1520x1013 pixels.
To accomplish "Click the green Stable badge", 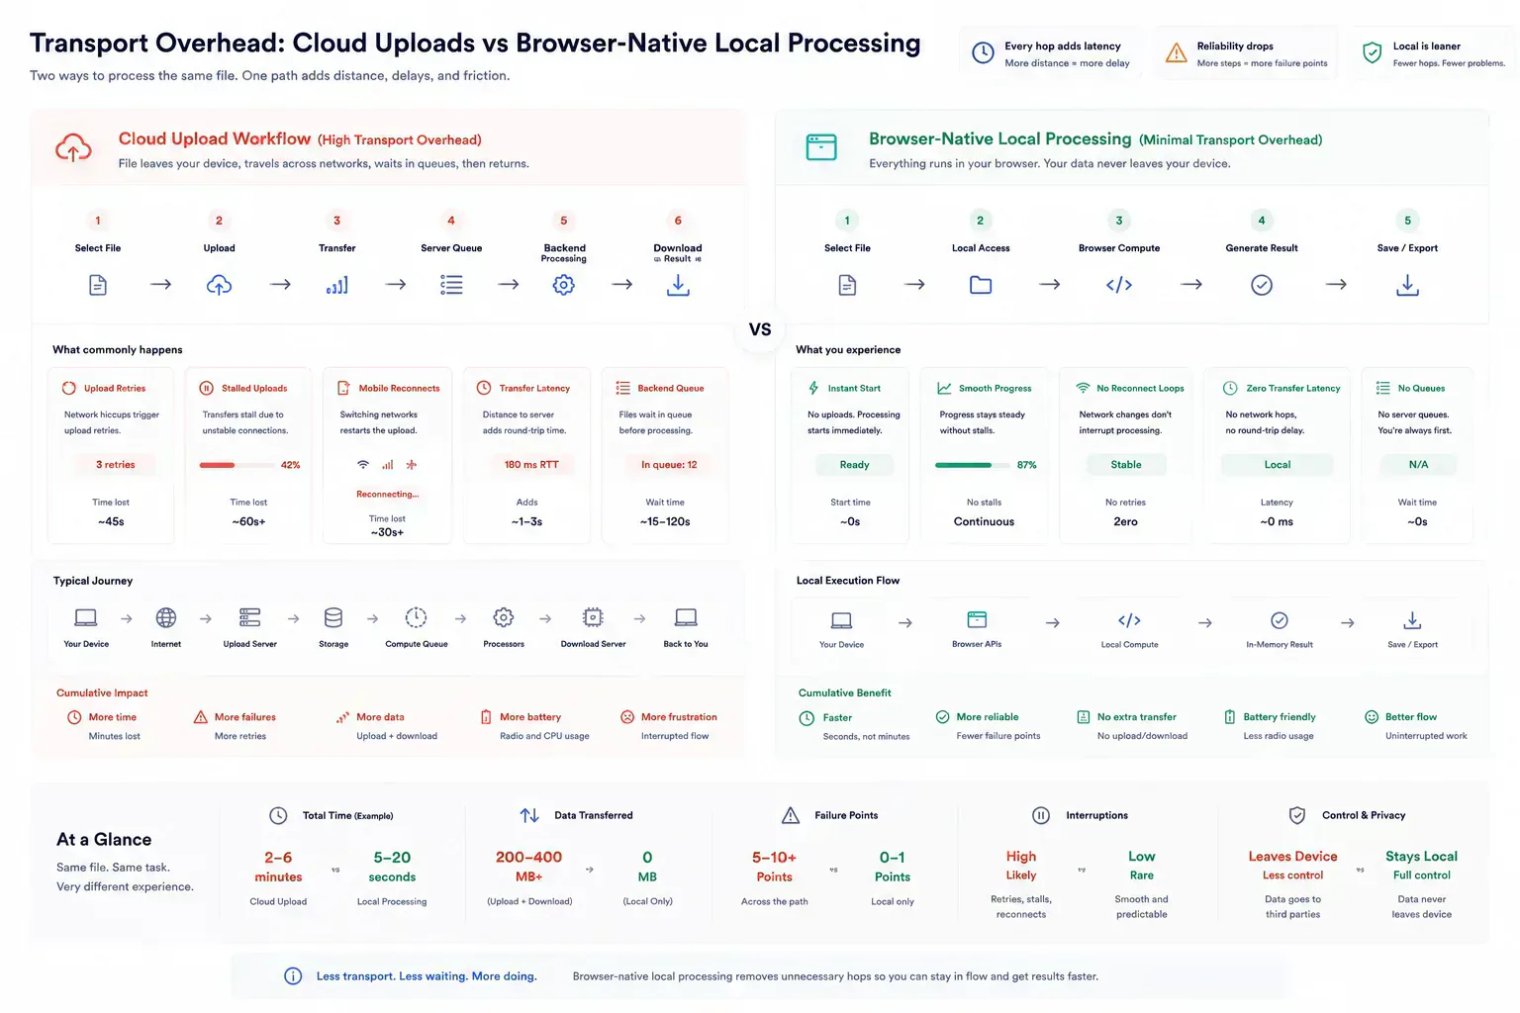I will pos(1126,465).
